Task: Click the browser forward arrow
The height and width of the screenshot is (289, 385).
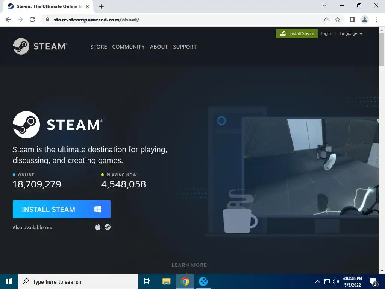Action: tap(20, 20)
